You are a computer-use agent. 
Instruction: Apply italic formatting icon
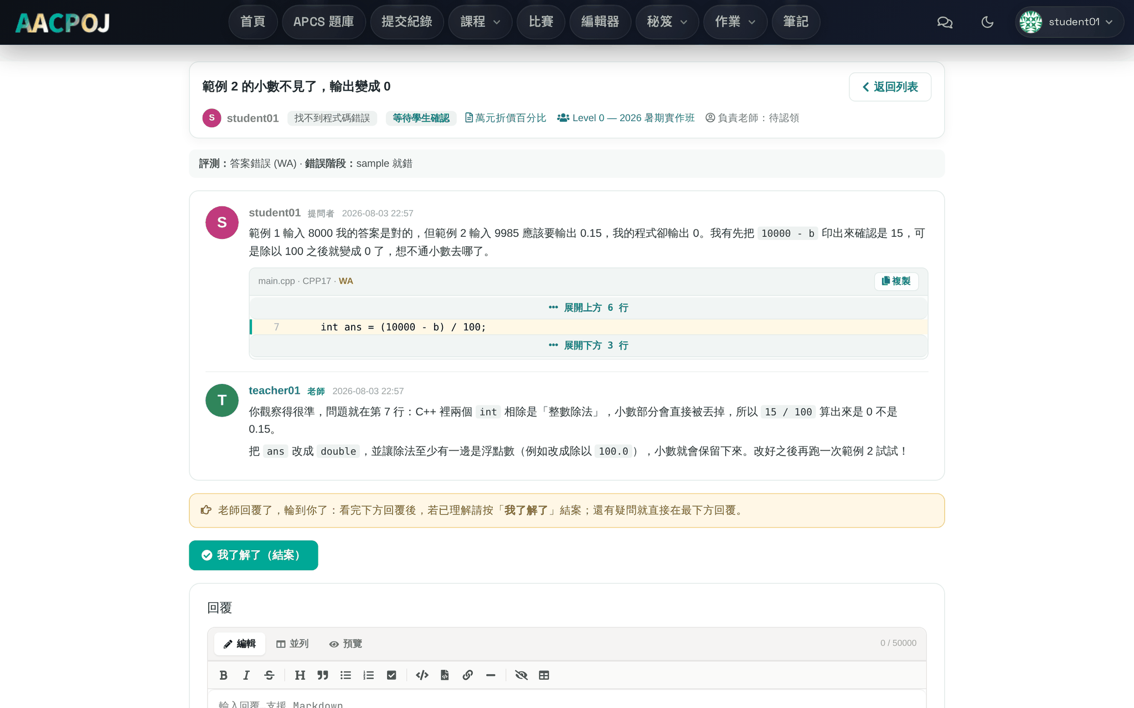246,675
